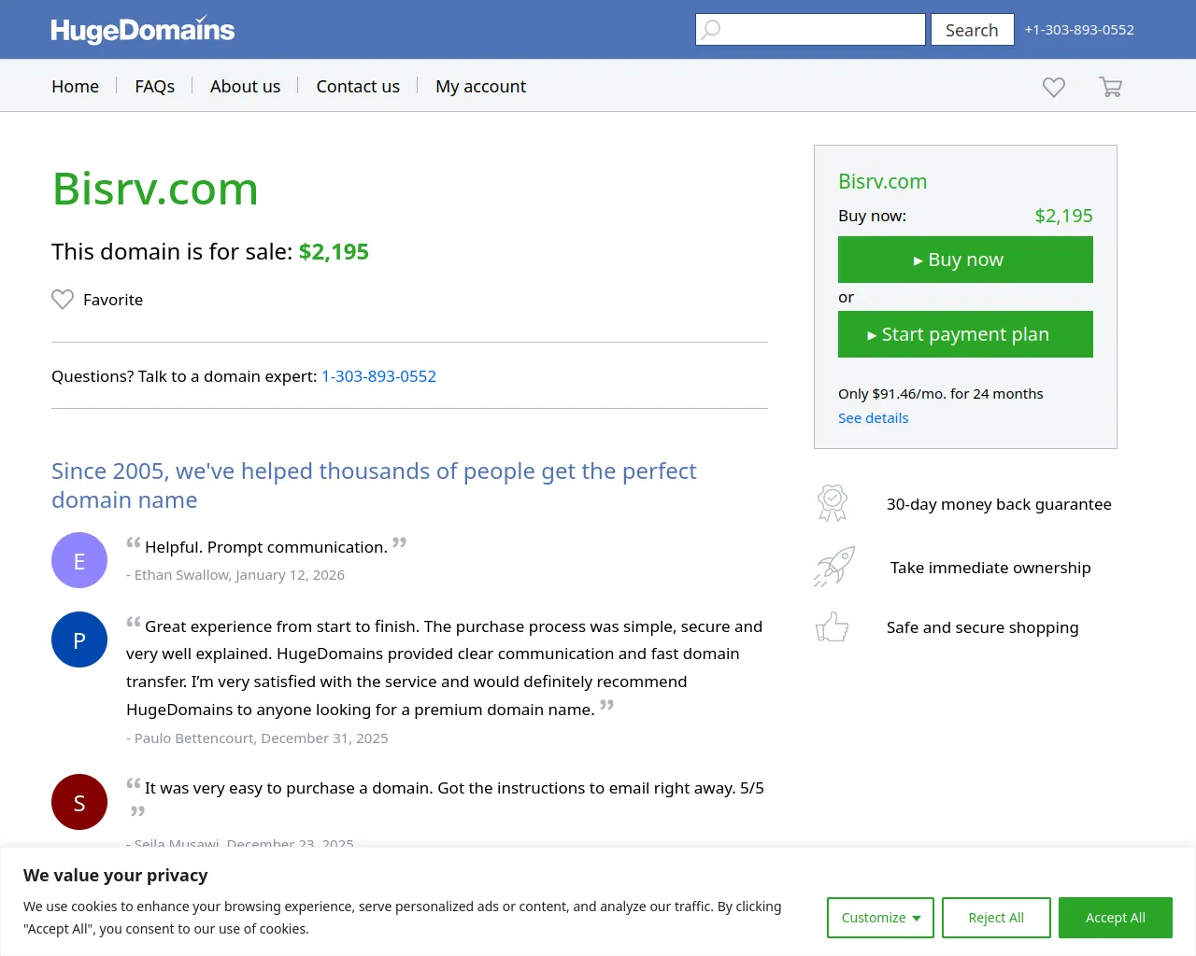The image size is (1196, 956).
Task: Click Seila Musawi's red avatar circle
Action: (x=79, y=802)
